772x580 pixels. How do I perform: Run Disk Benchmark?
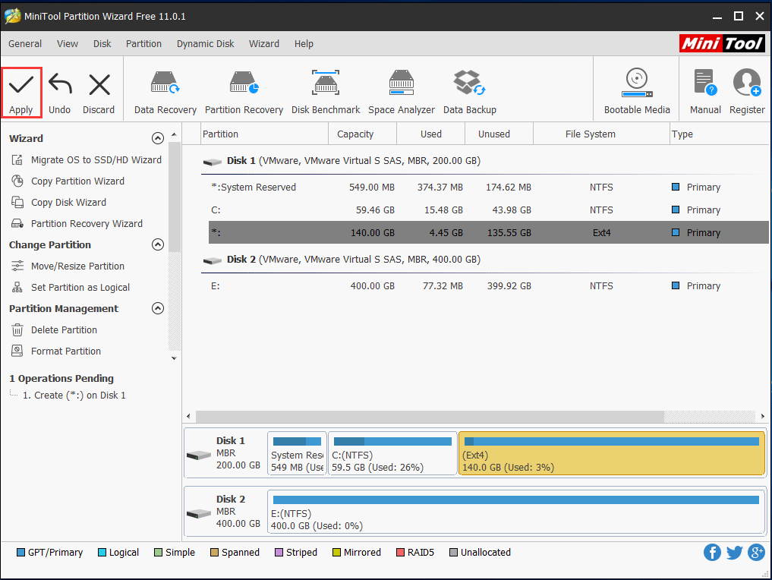point(326,93)
